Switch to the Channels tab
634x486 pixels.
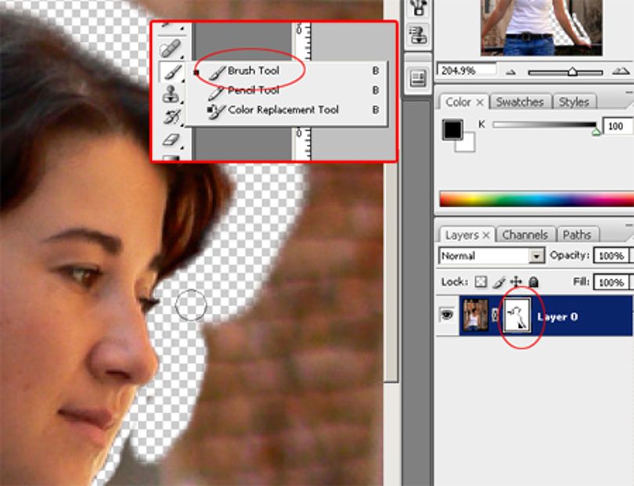pyautogui.click(x=525, y=235)
